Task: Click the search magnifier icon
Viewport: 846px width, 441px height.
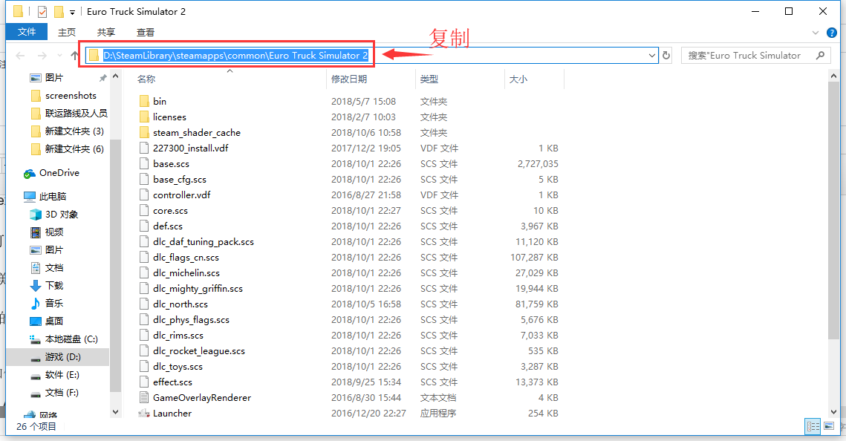Action: (821, 55)
